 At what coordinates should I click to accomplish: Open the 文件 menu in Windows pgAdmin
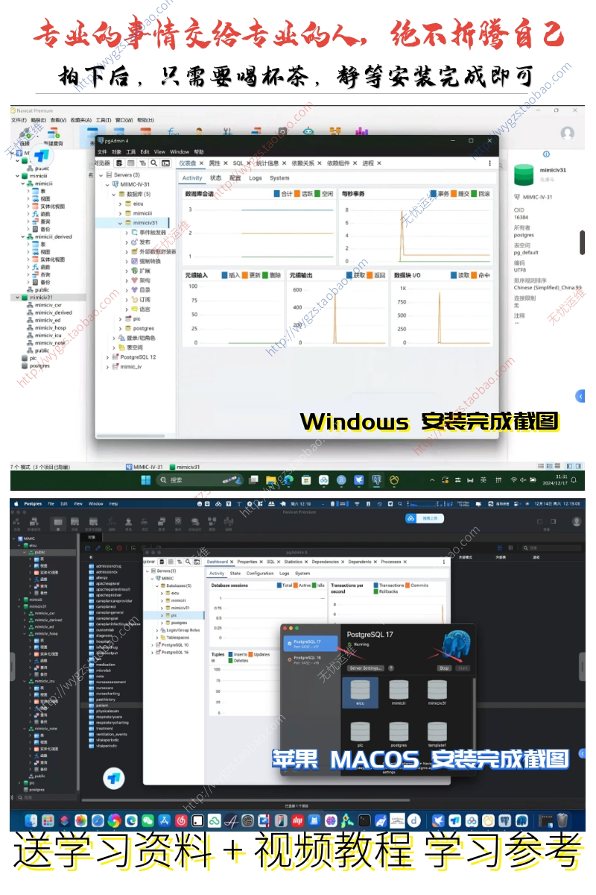tap(102, 151)
